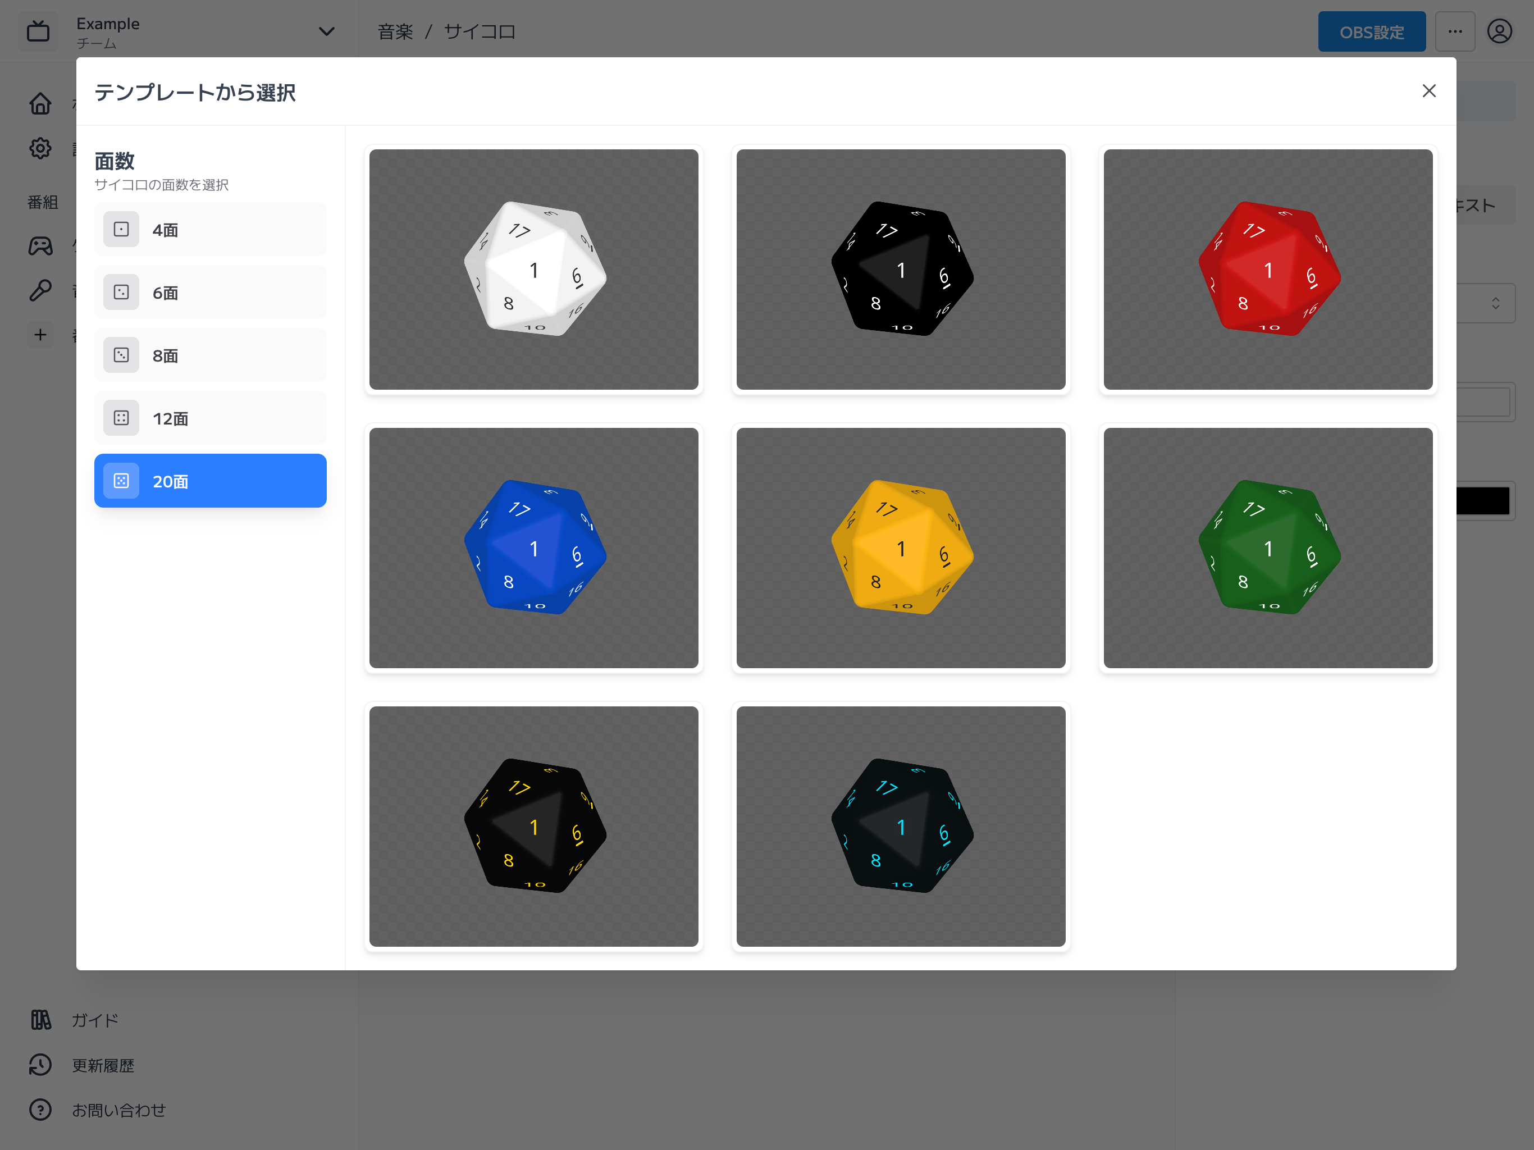The height and width of the screenshot is (1150, 1534).
Task: Open the user account profile icon
Action: point(1499,32)
